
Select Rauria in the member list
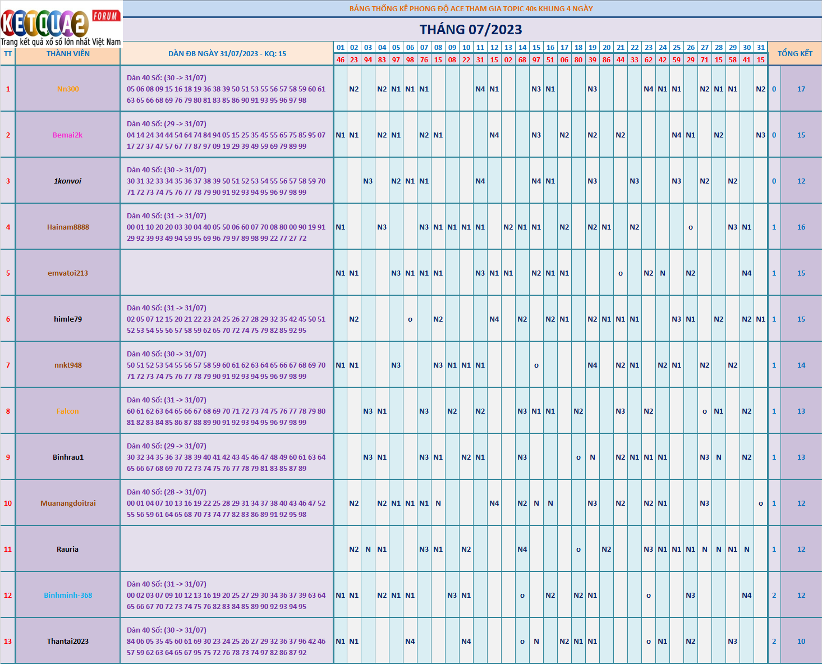tap(68, 549)
